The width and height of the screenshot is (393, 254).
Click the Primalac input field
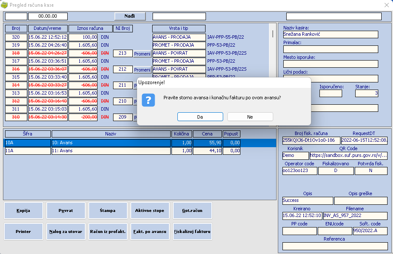tap(331, 49)
